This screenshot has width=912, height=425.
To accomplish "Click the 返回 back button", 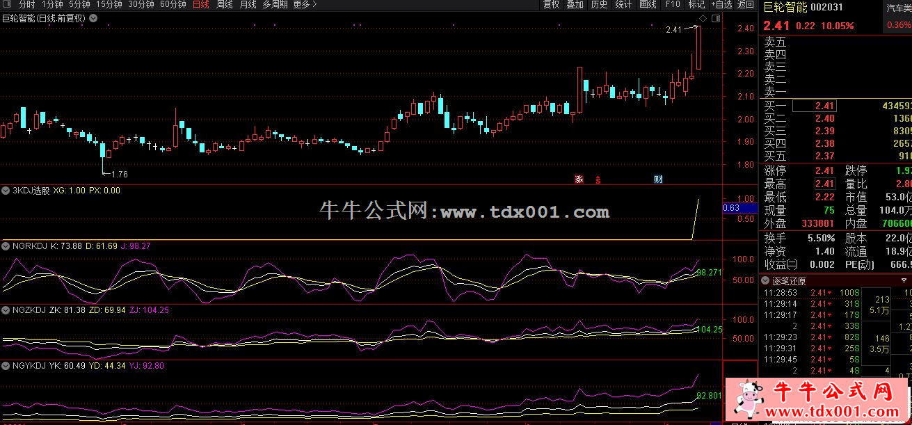I will 746,4.
